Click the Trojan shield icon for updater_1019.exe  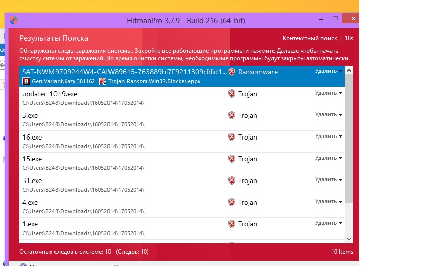[232, 94]
